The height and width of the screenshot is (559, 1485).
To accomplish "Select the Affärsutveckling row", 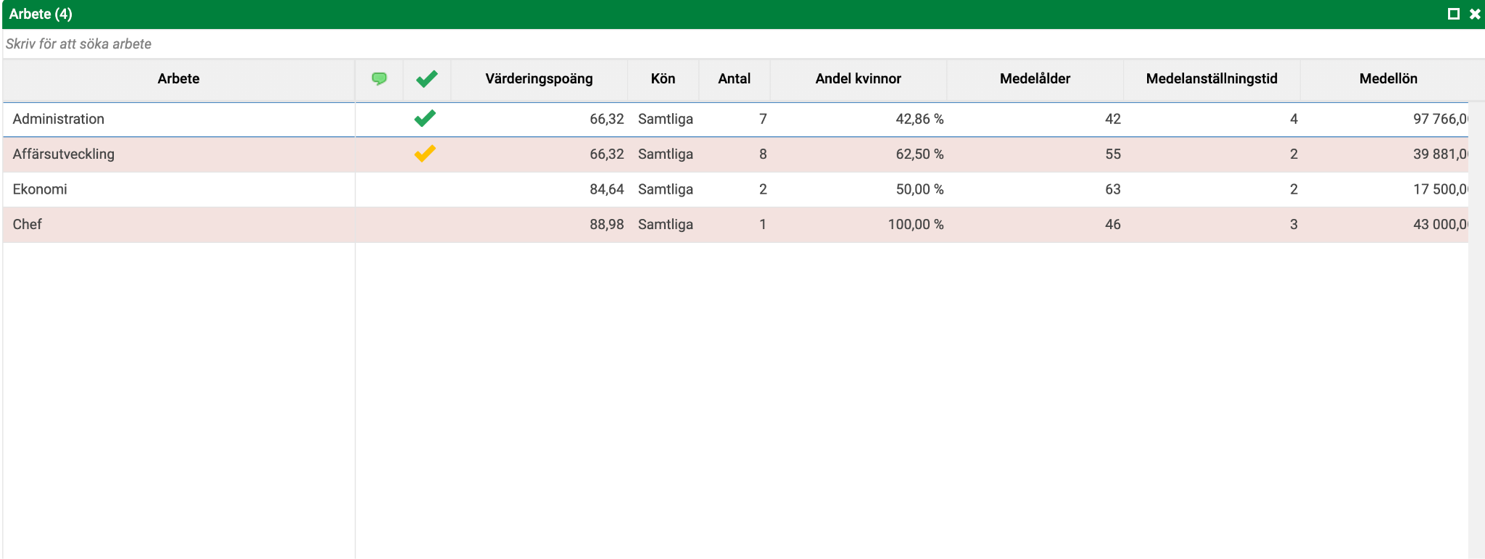I will coord(735,154).
